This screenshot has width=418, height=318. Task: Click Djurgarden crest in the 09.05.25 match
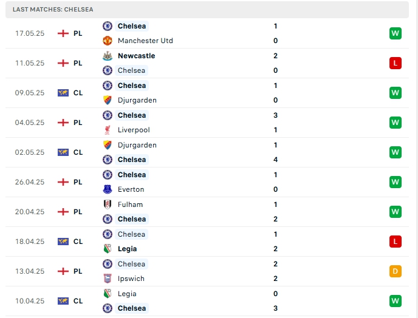(108, 100)
